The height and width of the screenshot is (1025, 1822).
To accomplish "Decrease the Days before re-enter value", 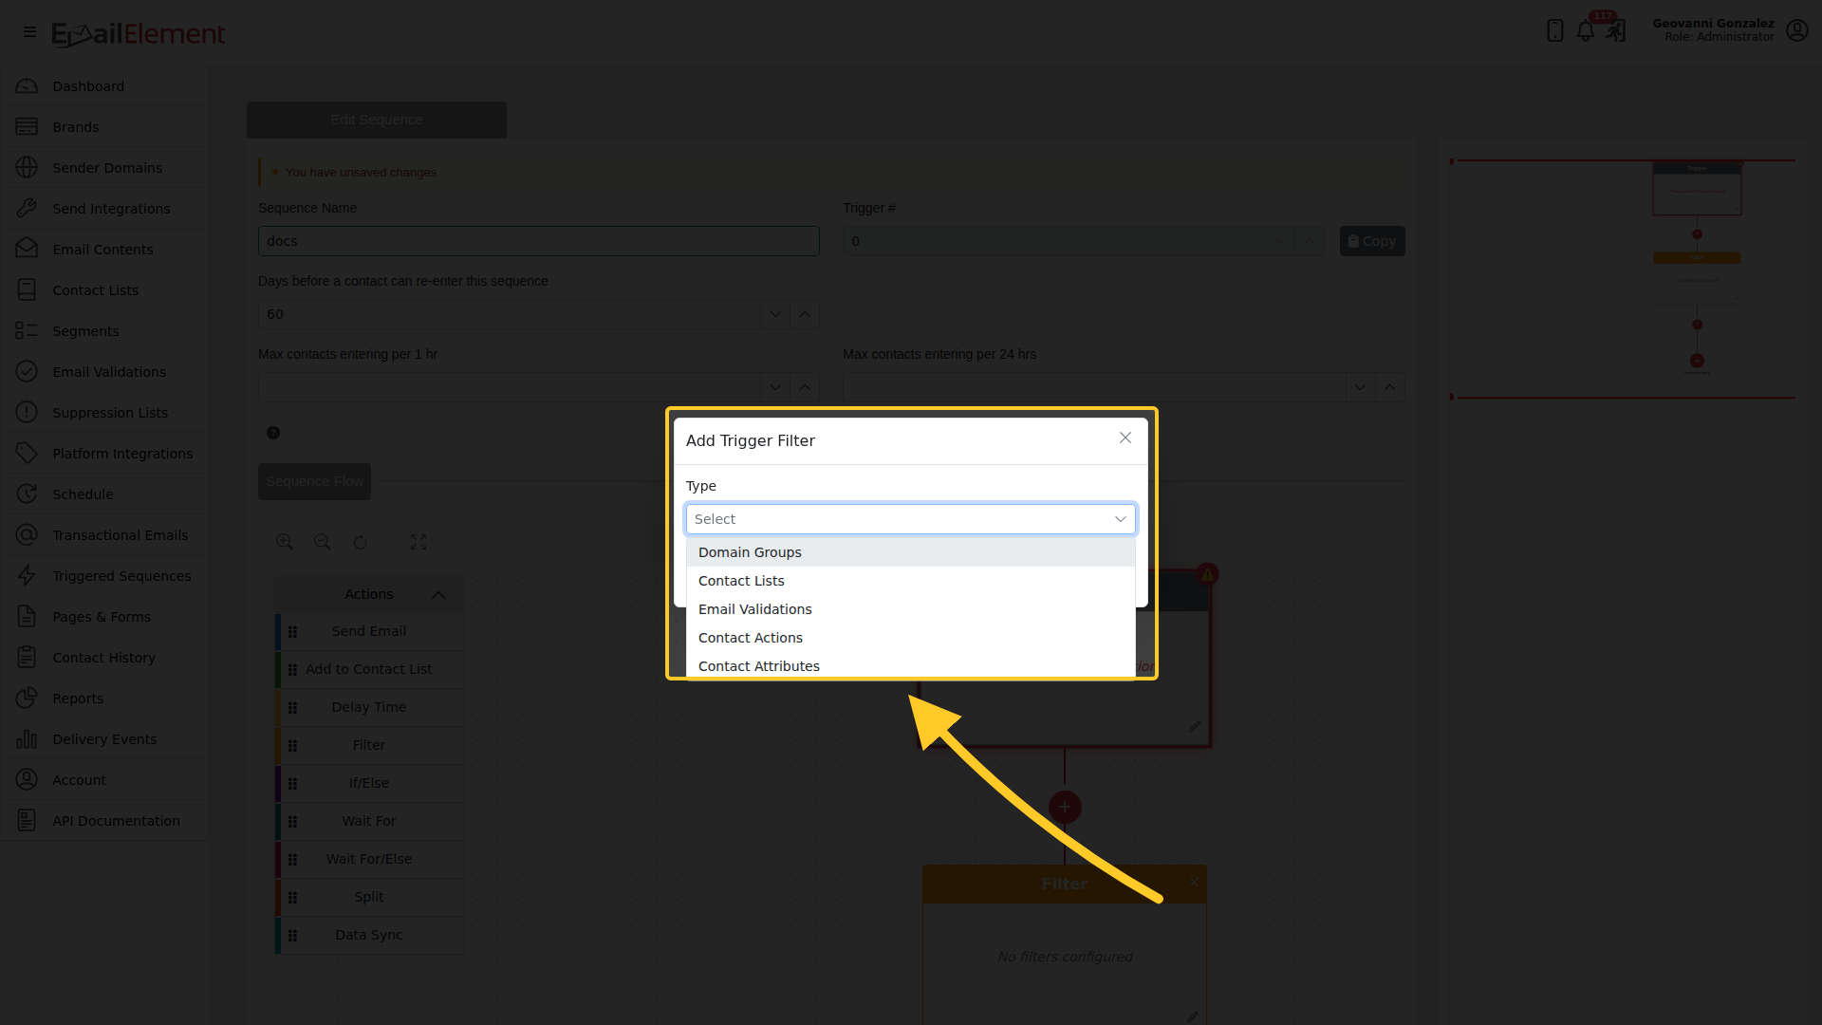I will point(775,314).
